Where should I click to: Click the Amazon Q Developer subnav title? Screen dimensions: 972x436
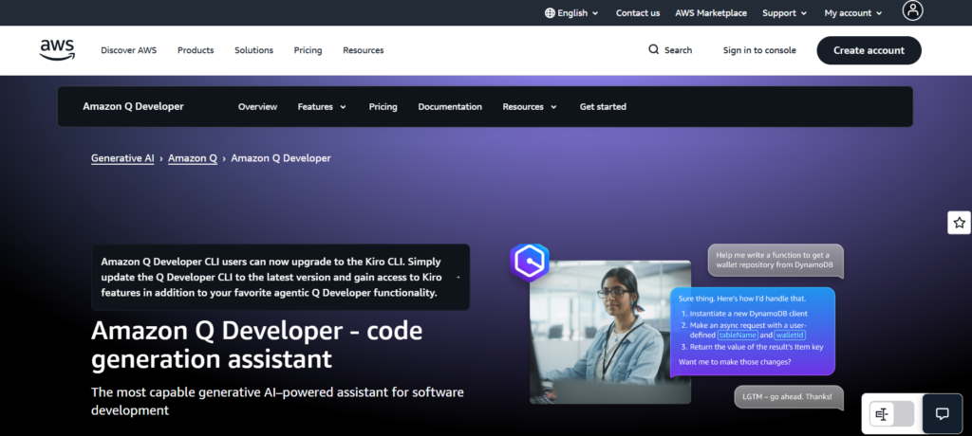pos(133,106)
